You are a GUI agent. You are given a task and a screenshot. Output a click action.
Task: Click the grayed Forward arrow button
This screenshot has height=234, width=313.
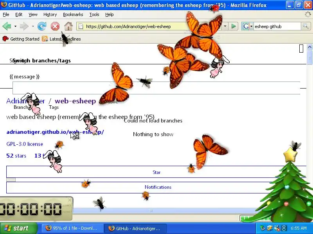click(x=24, y=26)
